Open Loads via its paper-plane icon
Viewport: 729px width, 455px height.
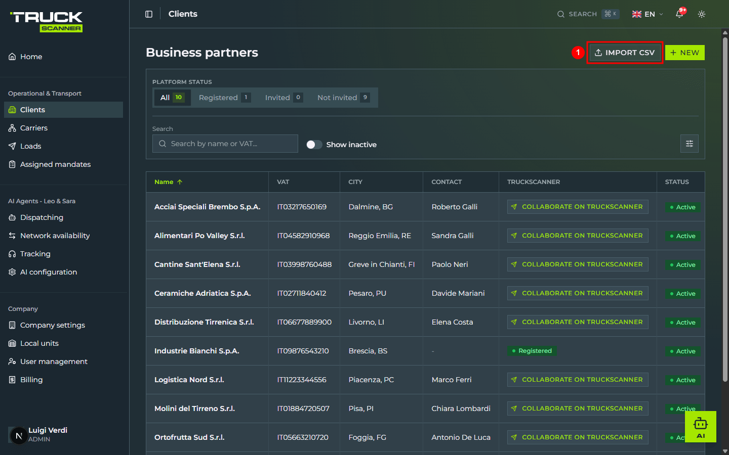pyautogui.click(x=12, y=146)
